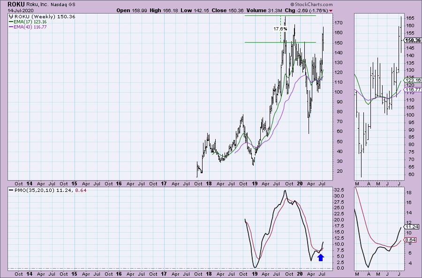This screenshot has height=278, width=422.
Task: Click the 22.5 label on the PMO axis
Action: pyautogui.click(x=339, y=214)
